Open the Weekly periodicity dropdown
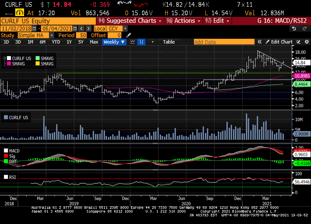Screen dimensions: 311x224 [114, 42]
